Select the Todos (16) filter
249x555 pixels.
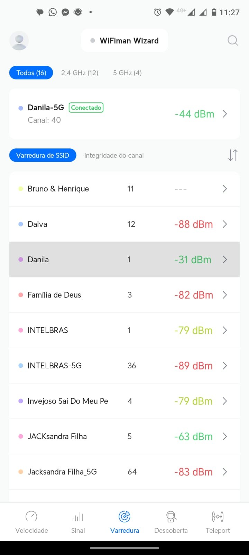(31, 73)
